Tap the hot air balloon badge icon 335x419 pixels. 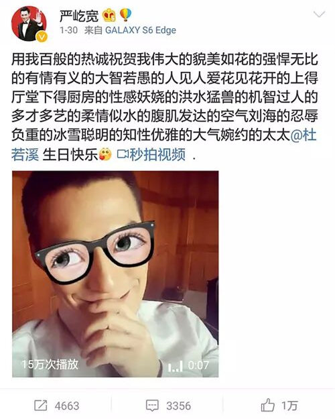tap(125, 15)
